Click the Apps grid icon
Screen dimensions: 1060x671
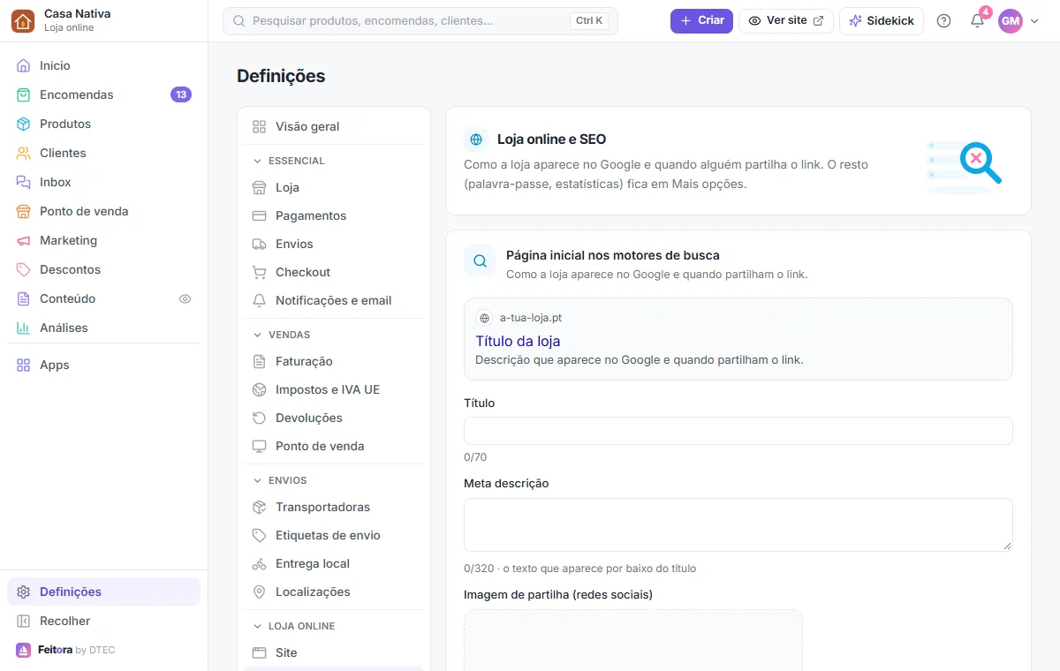[23, 365]
